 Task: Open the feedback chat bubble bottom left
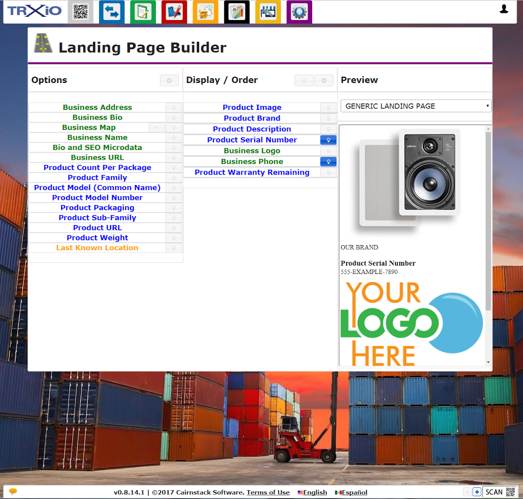[x=13, y=491]
